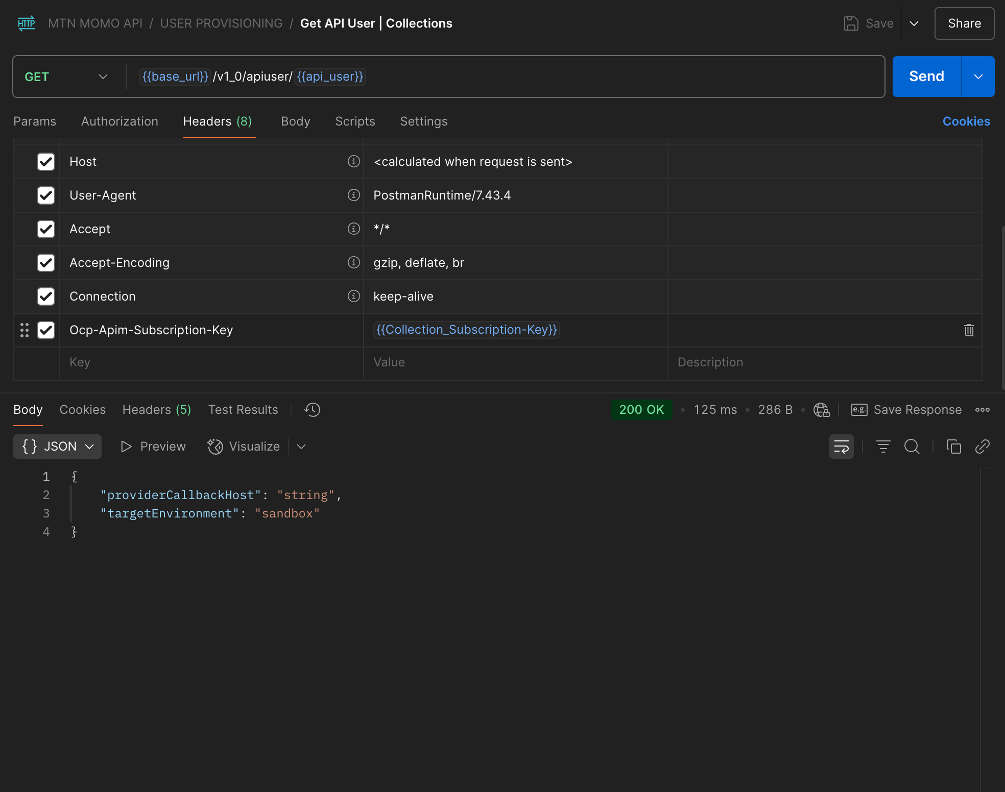The image size is (1005, 792).
Task: Open info icon for Accept-Encoding header
Action: 353,262
